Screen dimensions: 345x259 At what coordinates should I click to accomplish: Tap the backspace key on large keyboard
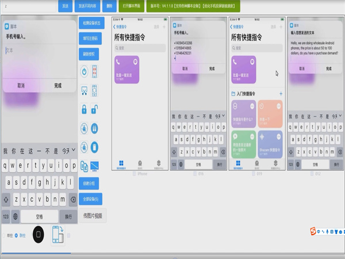click(72, 199)
